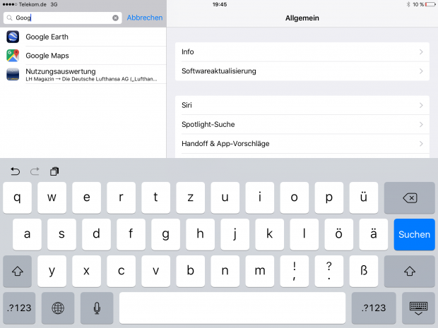
Task: Tap the b key
Action: tap(191, 271)
